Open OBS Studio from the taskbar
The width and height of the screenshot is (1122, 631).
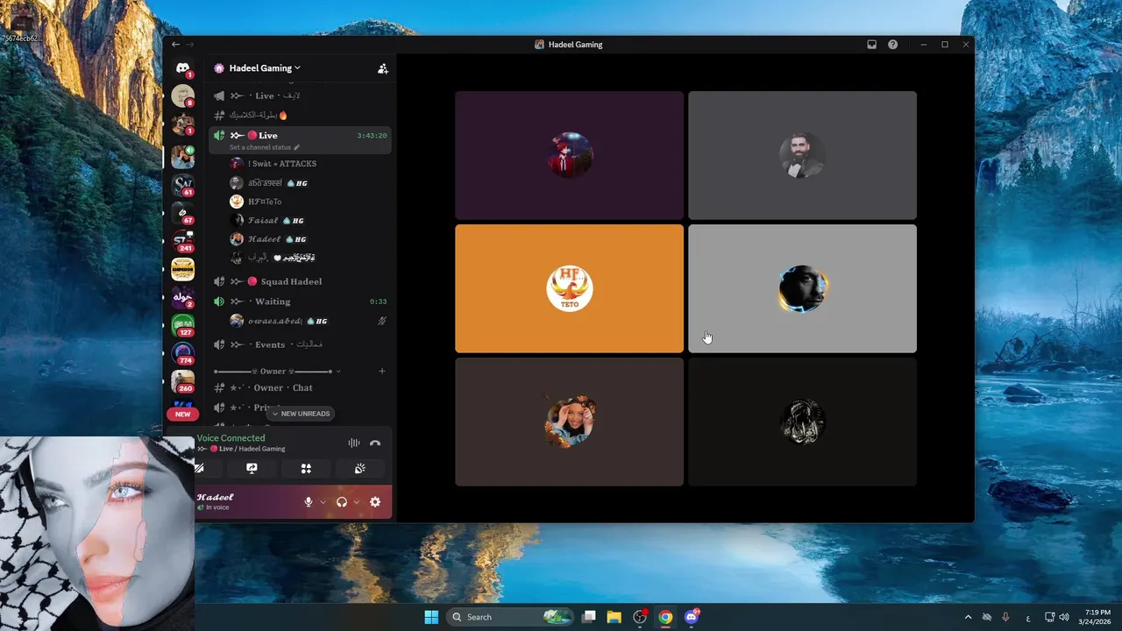click(x=640, y=617)
